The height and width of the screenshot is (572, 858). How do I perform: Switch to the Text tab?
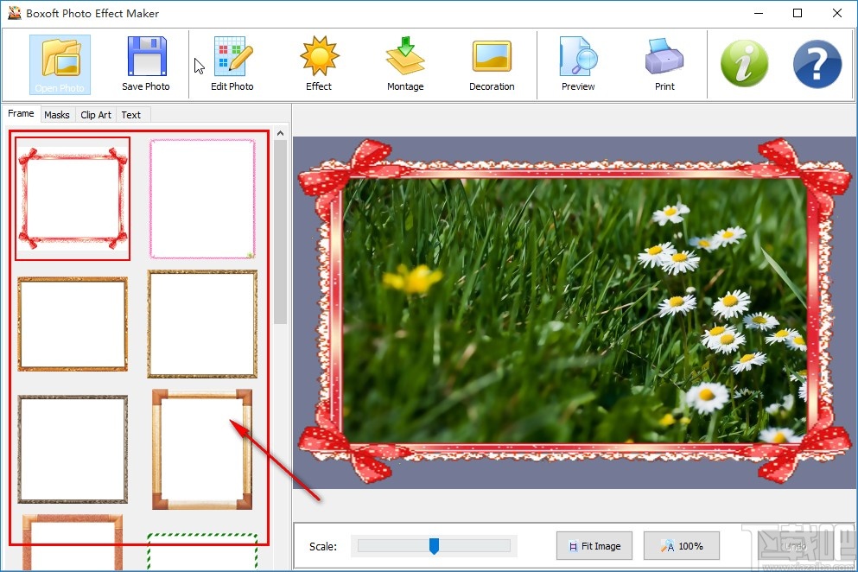[131, 115]
